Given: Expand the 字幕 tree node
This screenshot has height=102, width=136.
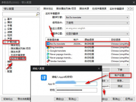Looking at the screenshot, I should 5,26.
